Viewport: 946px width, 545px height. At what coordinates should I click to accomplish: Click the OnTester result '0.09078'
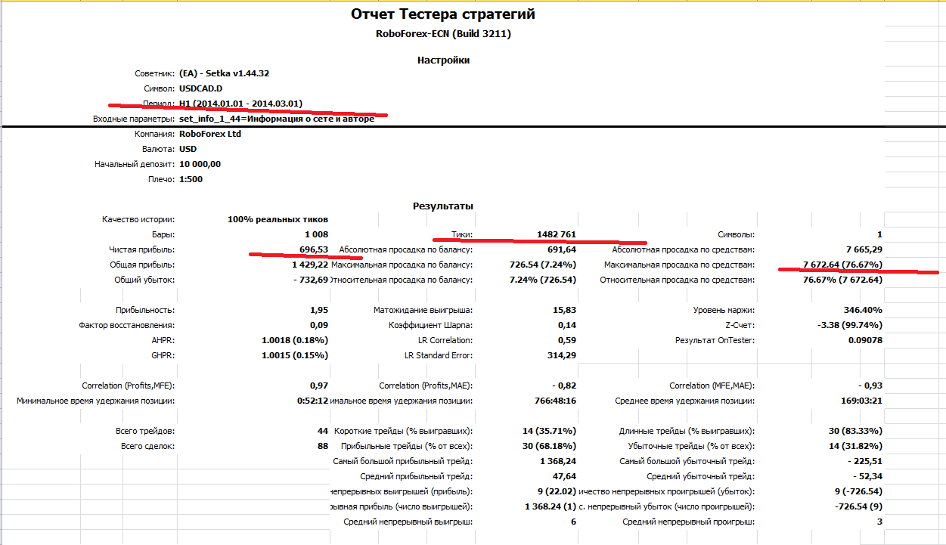point(865,340)
